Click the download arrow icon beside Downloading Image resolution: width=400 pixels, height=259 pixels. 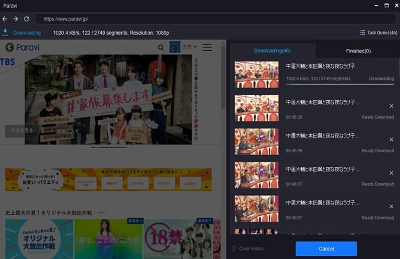(x=5, y=33)
